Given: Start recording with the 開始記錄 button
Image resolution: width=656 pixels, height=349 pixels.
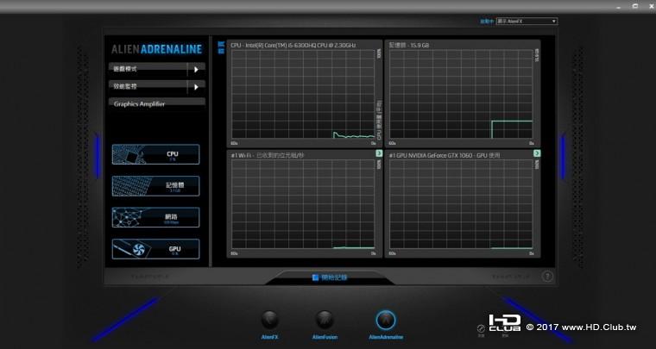Looking at the screenshot, I should click(x=330, y=277).
